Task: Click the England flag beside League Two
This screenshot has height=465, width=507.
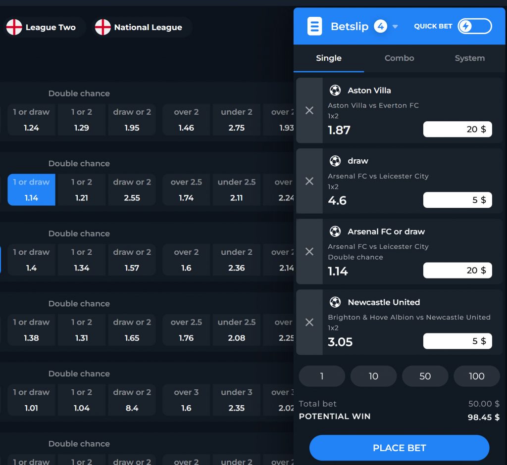Action: [x=14, y=27]
